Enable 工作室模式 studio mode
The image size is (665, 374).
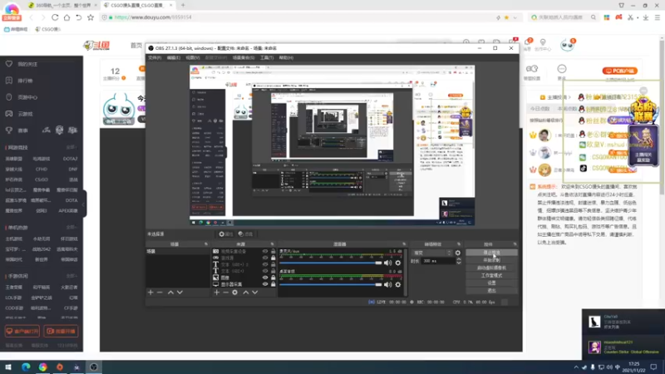coord(491,276)
